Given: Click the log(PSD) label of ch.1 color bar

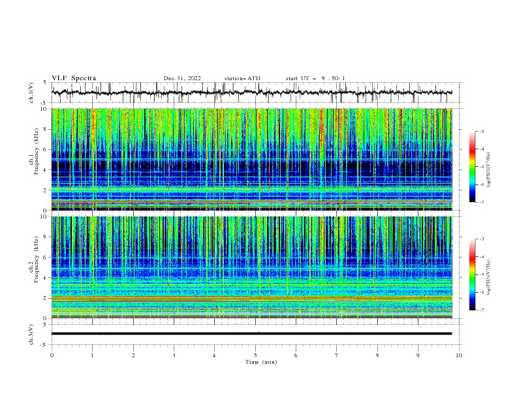Looking at the screenshot, I should click(x=489, y=170).
